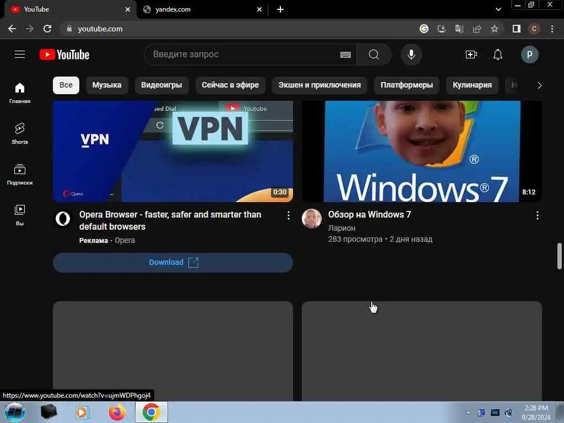Open a new browser tab
The image size is (564, 423).
pyautogui.click(x=280, y=9)
